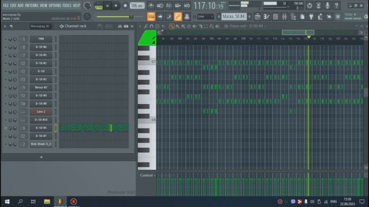Toggle the mute LED of the D-50 #2 channel

point(6,63)
